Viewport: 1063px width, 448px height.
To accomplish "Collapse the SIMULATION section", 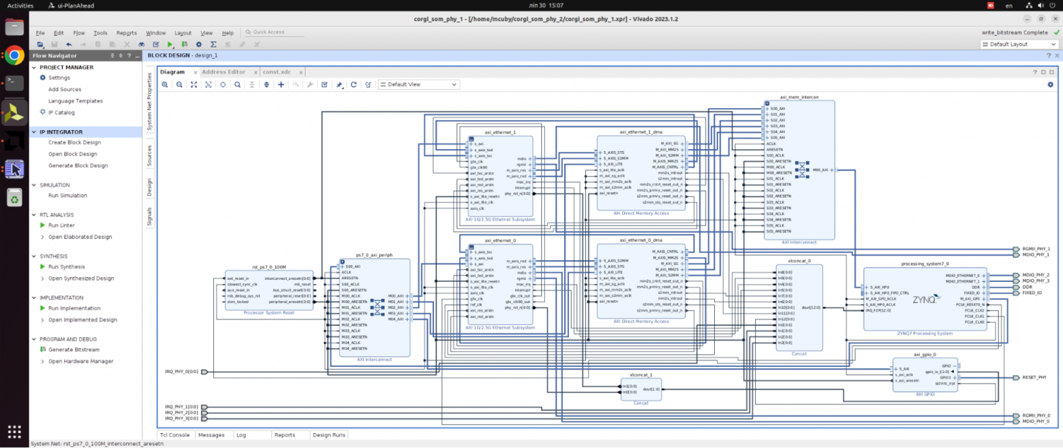I will click(35, 185).
